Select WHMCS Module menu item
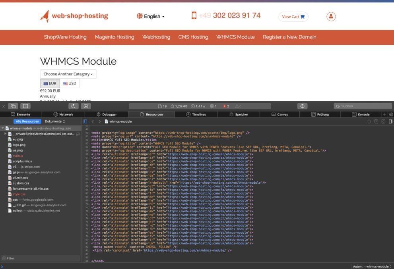The width and height of the screenshot is (394, 269). [x=235, y=37]
